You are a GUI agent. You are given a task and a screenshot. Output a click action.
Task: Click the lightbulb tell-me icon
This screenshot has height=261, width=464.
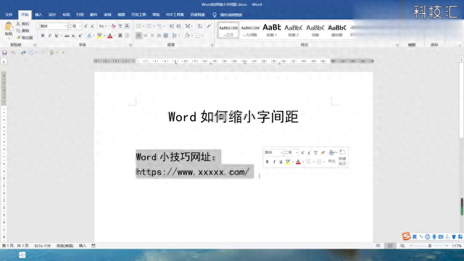pyautogui.click(x=215, y=14)
